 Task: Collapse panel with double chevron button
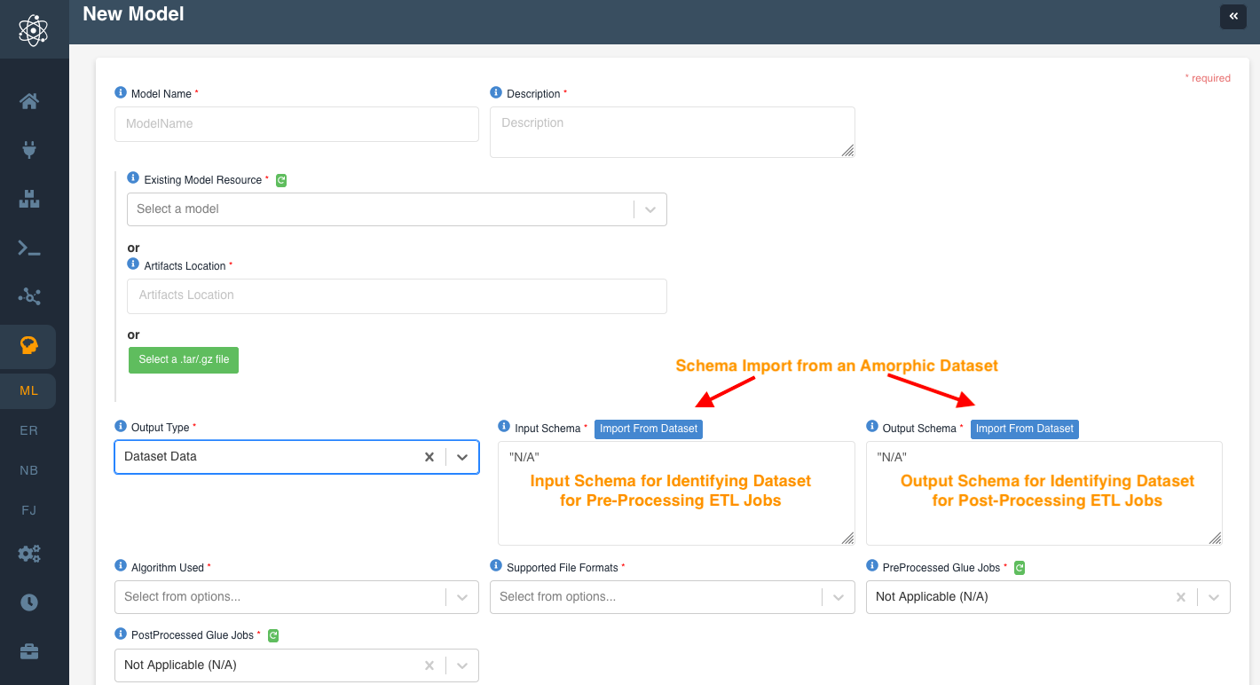click(x=1233, y=16)
